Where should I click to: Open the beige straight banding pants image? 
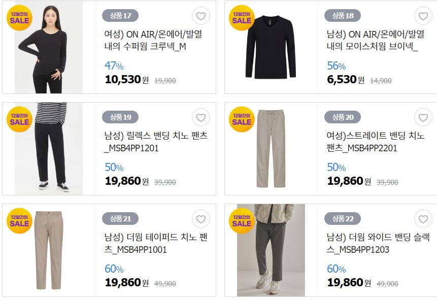coord(271,149)
